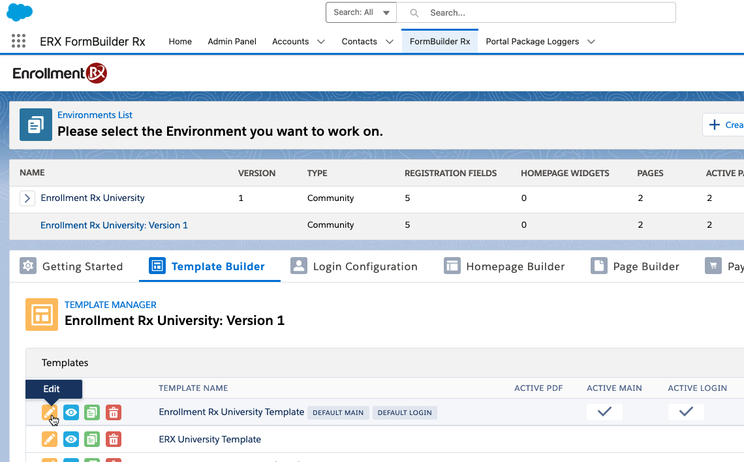Click 'Please select the Environment' heading text
The image size is (744, 462).
tap(220, 131)
